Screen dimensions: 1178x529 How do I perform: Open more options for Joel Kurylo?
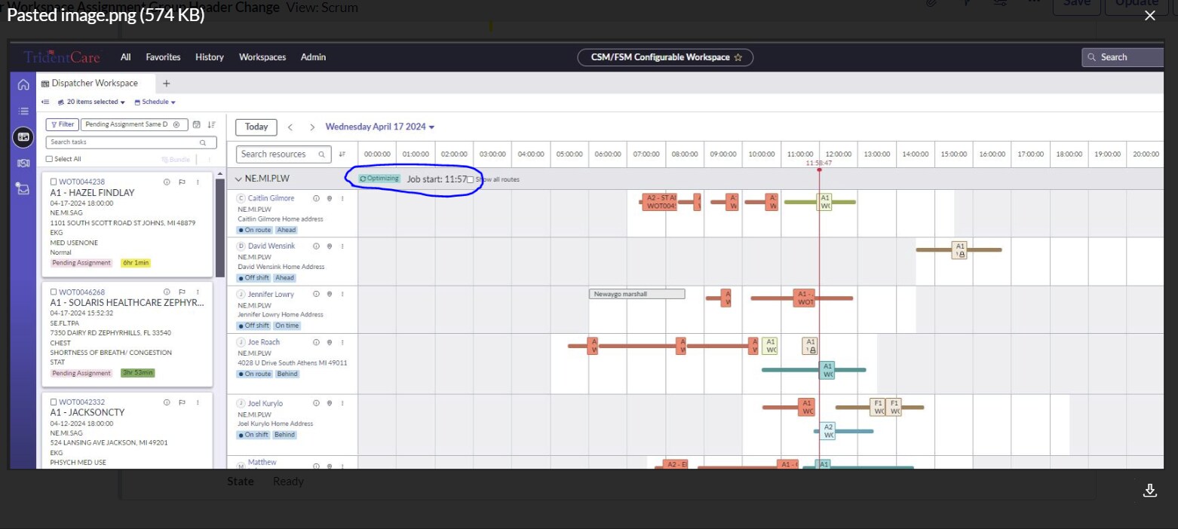342,403
